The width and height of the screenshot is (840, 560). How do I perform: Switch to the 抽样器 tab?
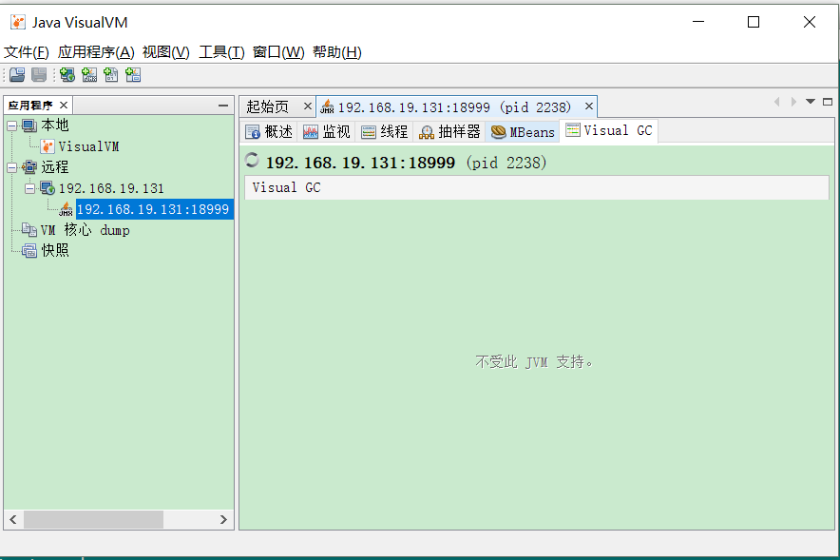pyautogui.click(x=450, y=132)
